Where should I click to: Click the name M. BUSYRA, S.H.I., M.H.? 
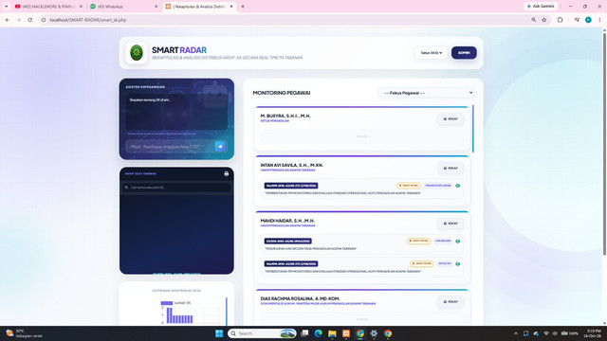click(x=285, y=116)
